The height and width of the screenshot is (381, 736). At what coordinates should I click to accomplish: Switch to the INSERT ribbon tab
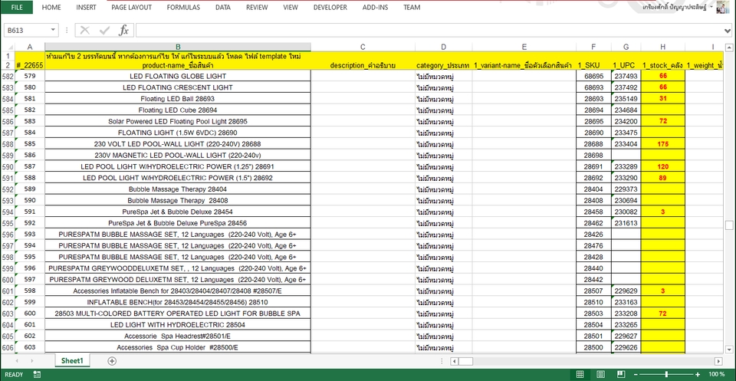(x=87, y=7)
